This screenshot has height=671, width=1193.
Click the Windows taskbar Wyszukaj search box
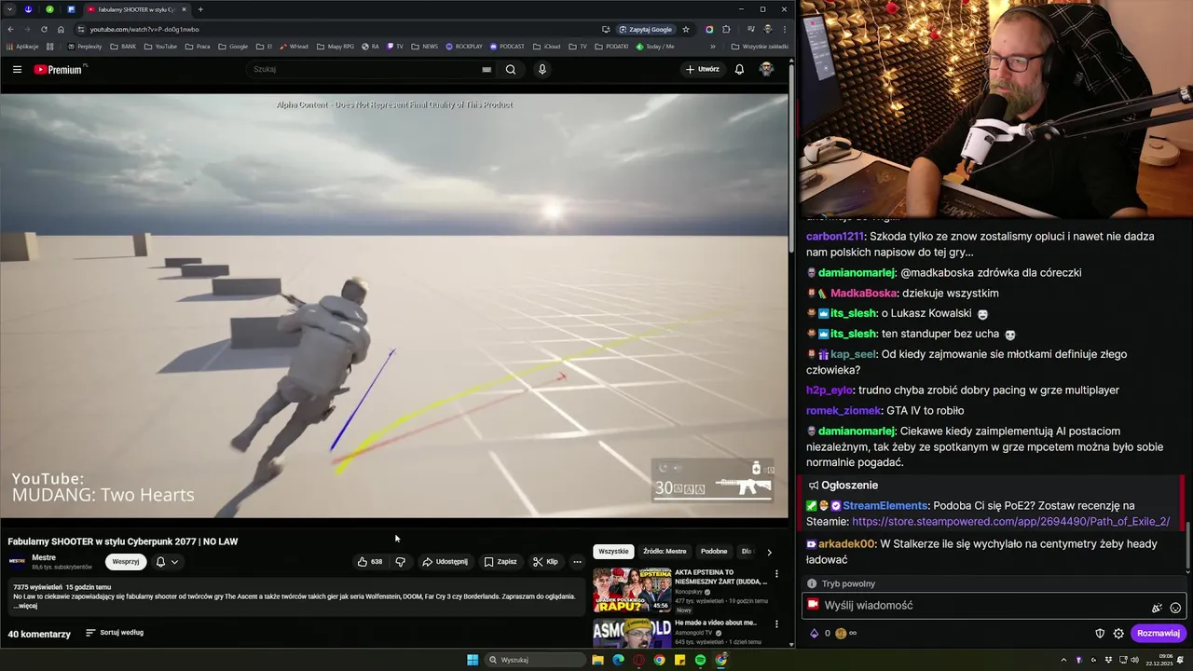(536, 660)
